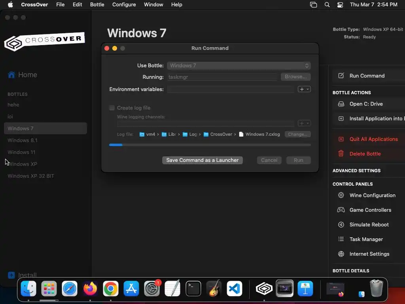The height and width of the screenshot is (304, 405).
Task: Open Google Chrome from the Dock
Action: [x=111, y=289]
